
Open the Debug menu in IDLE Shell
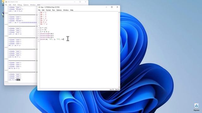click(20, 5)
